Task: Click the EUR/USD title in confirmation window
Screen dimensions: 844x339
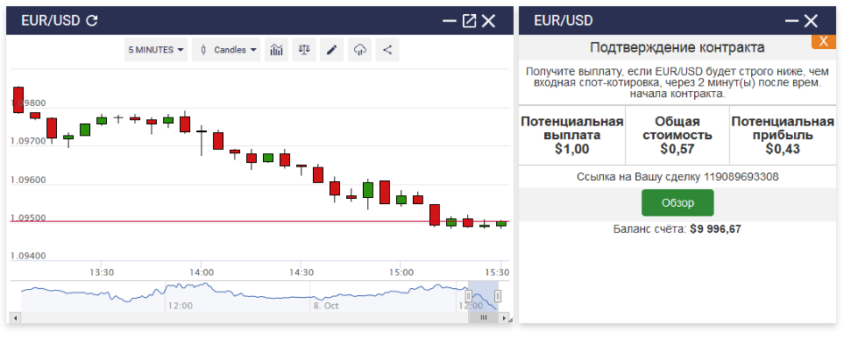Action: click(x=564, y=21)
